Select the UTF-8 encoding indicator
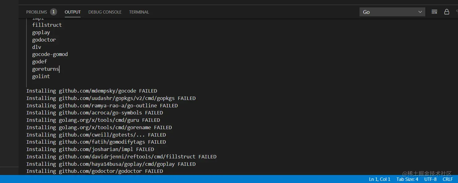Screen dimensions: 458x183 [431, 179]
